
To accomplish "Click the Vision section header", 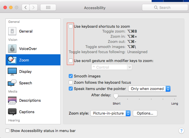I will (13, 40).
